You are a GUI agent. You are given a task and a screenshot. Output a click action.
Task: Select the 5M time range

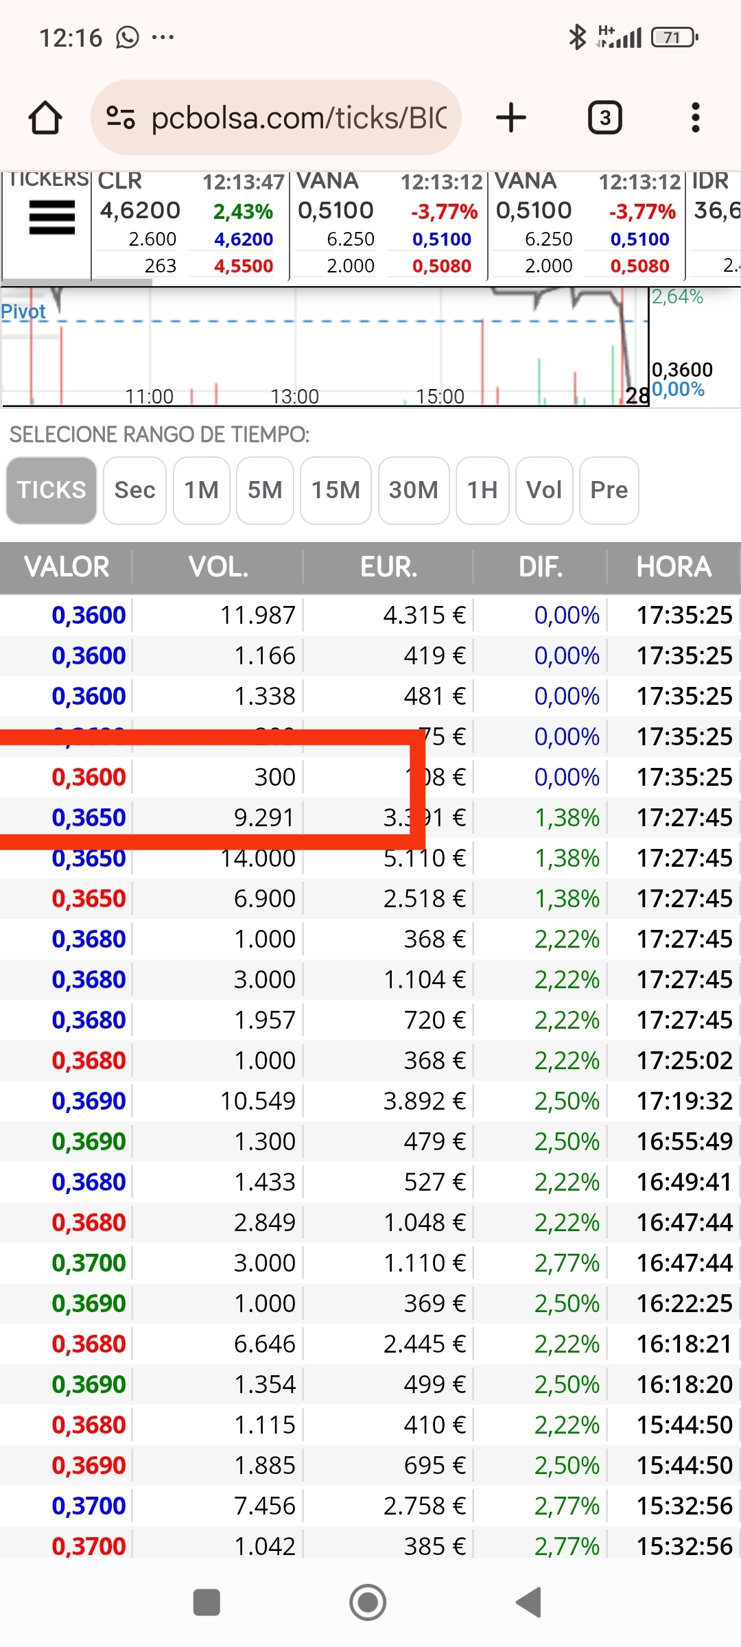click(x=265, y=491)
